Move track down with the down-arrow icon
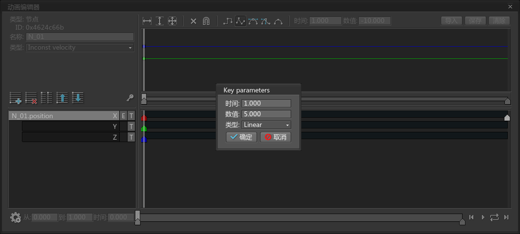 click(77, 98)
